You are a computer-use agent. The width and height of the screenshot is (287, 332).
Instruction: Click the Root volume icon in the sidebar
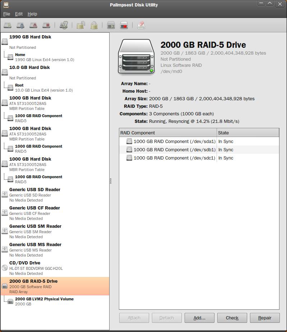(10, 87)
